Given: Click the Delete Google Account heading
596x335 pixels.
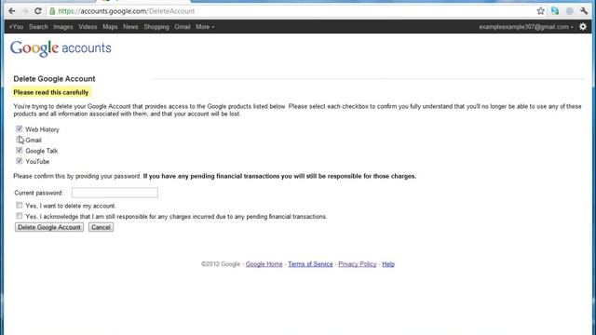Looking at the screenshot, I should 54,78.
